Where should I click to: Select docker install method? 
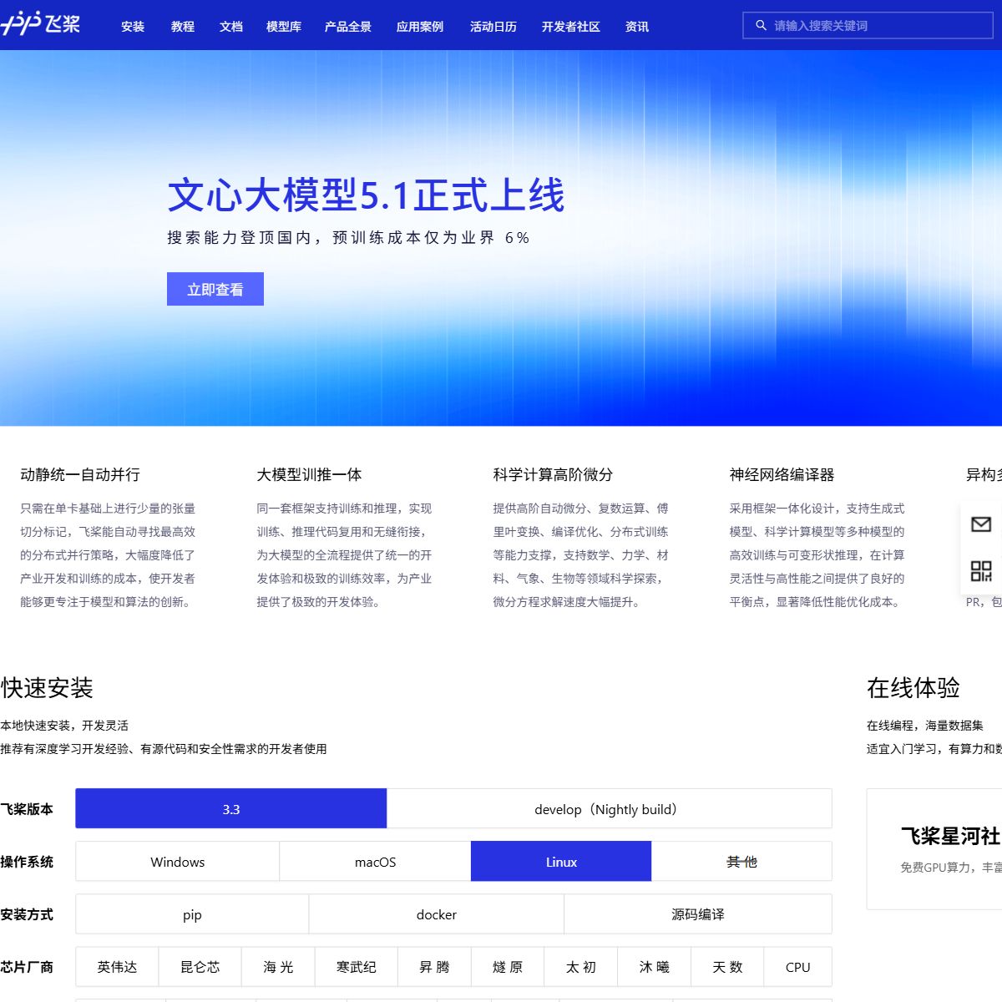437,914
